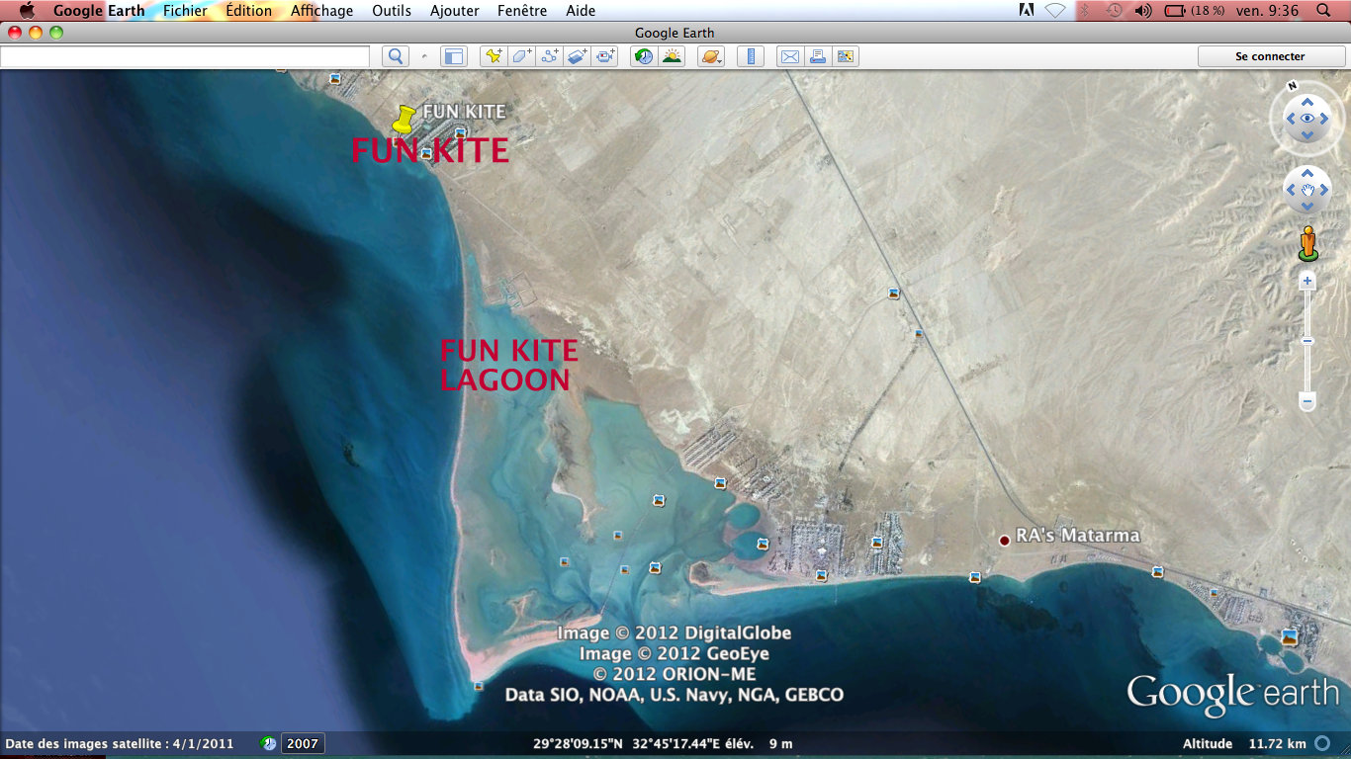Email the current view

790,56
